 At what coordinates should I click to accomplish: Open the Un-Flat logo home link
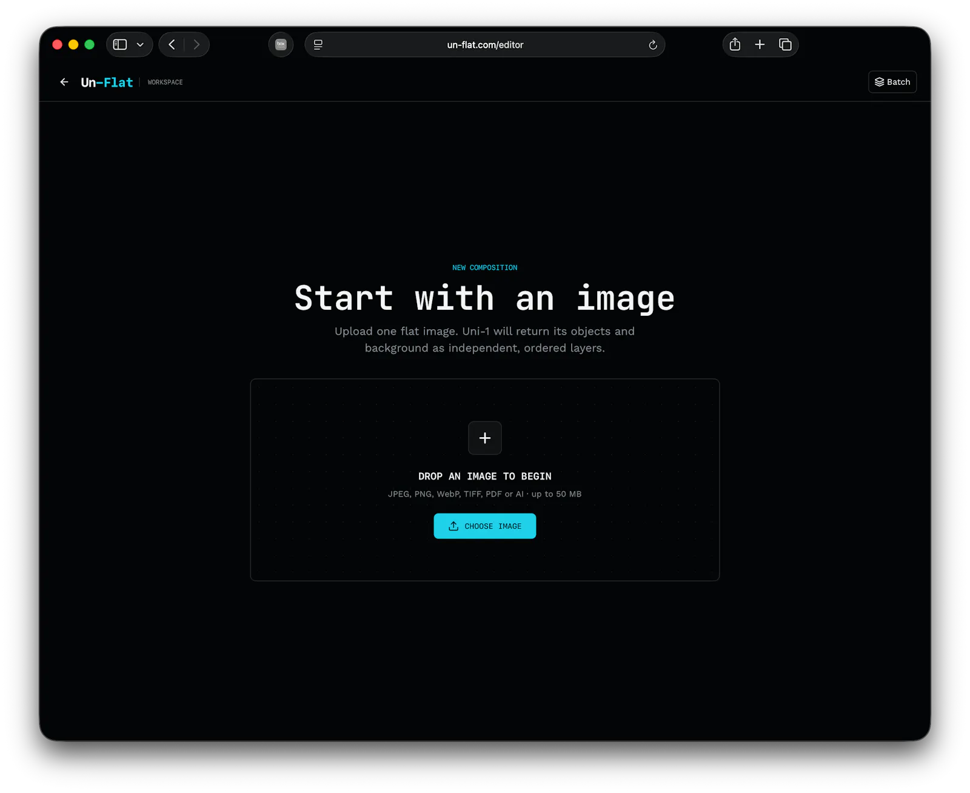tap(107, 82)
